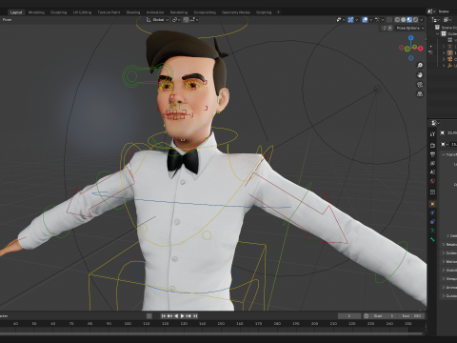This screenshot has height=343, width=457.
Task: Open the Shading workspace tab
Action: coord(133,12)
